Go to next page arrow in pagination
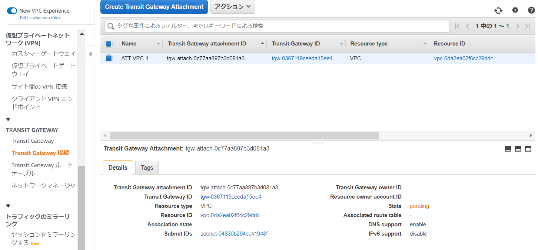This screenshot has height=250, width=538. pyautogui.click(x=518, y=26)
